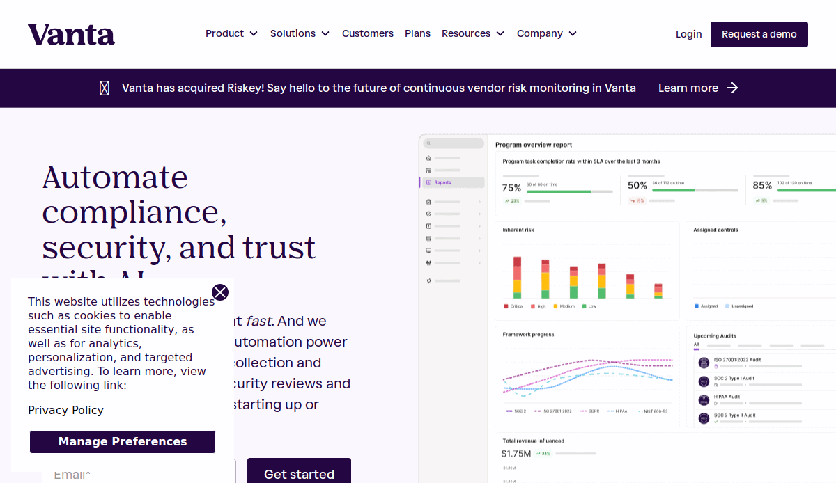Select the Customers menu item

click(x=368, y=33)
